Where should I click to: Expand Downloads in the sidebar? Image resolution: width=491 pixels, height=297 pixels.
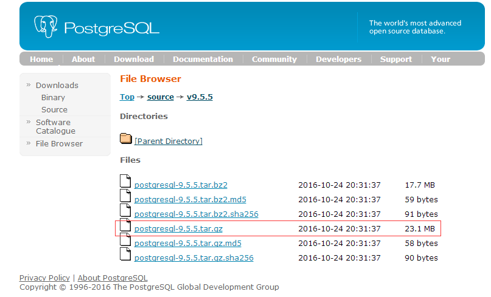[x=57, y=86]
